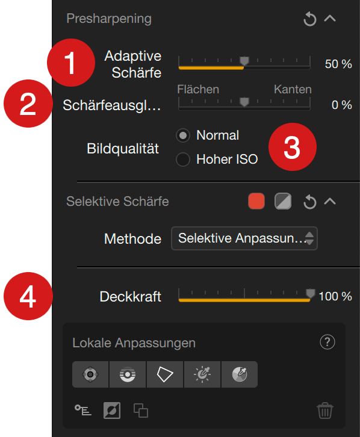Open the Methode dropdown

click(244, 238)
